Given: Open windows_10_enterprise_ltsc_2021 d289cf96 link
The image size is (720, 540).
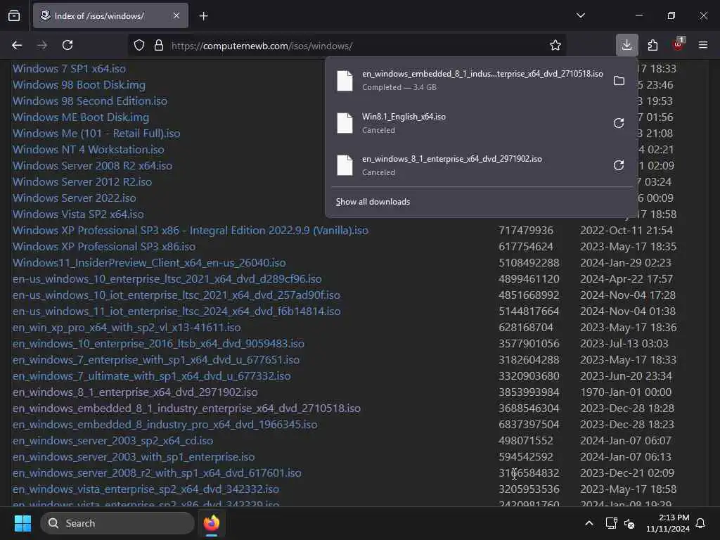Looking at the screenshot, I should (167, 278).
